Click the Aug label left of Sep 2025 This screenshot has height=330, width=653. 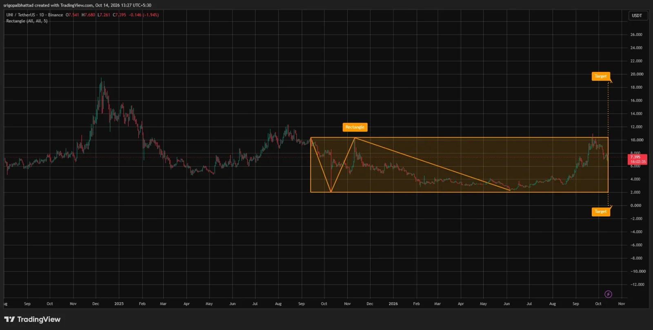click(278, 304)
